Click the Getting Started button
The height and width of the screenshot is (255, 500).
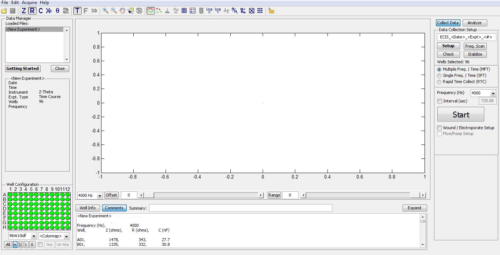[x=22, y=68]
